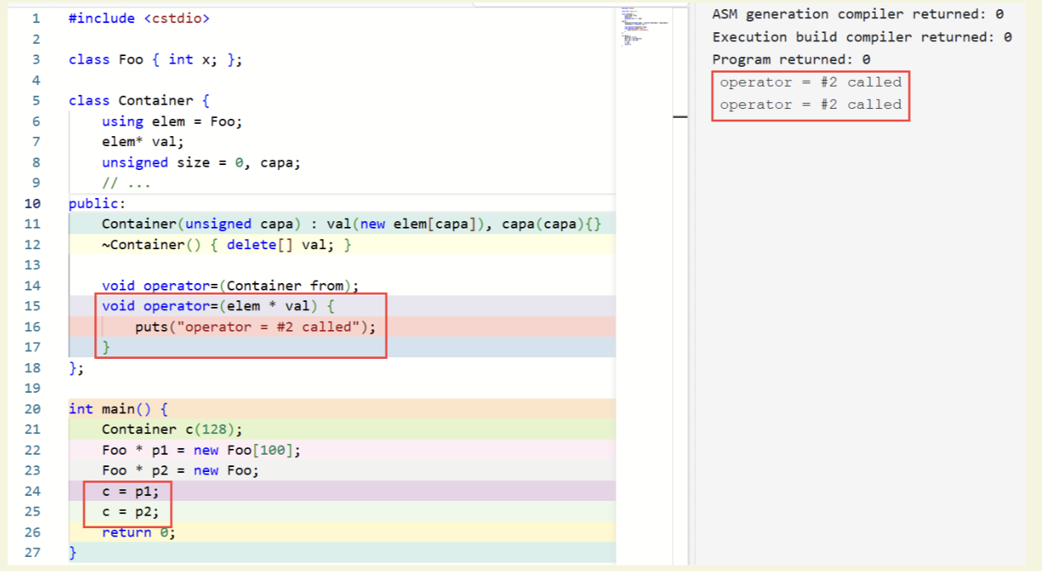Click line number 10 in the gutter
This screenshot has width=1042, height=571.
click(32, 203)
